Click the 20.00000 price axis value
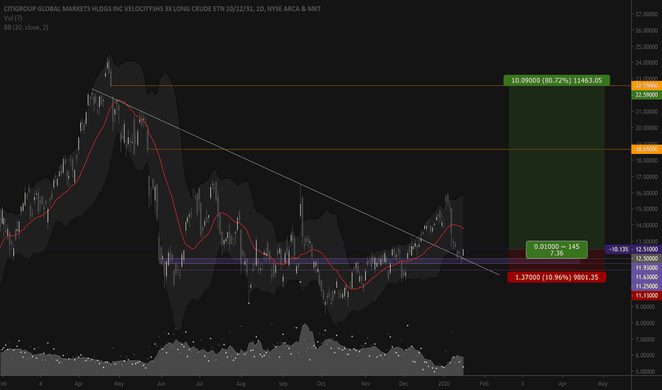662x390 pixels. (x=647, y=128)
